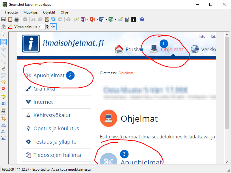Select the abc highlighter tool
231x173 pixels.
click(3, 97)
